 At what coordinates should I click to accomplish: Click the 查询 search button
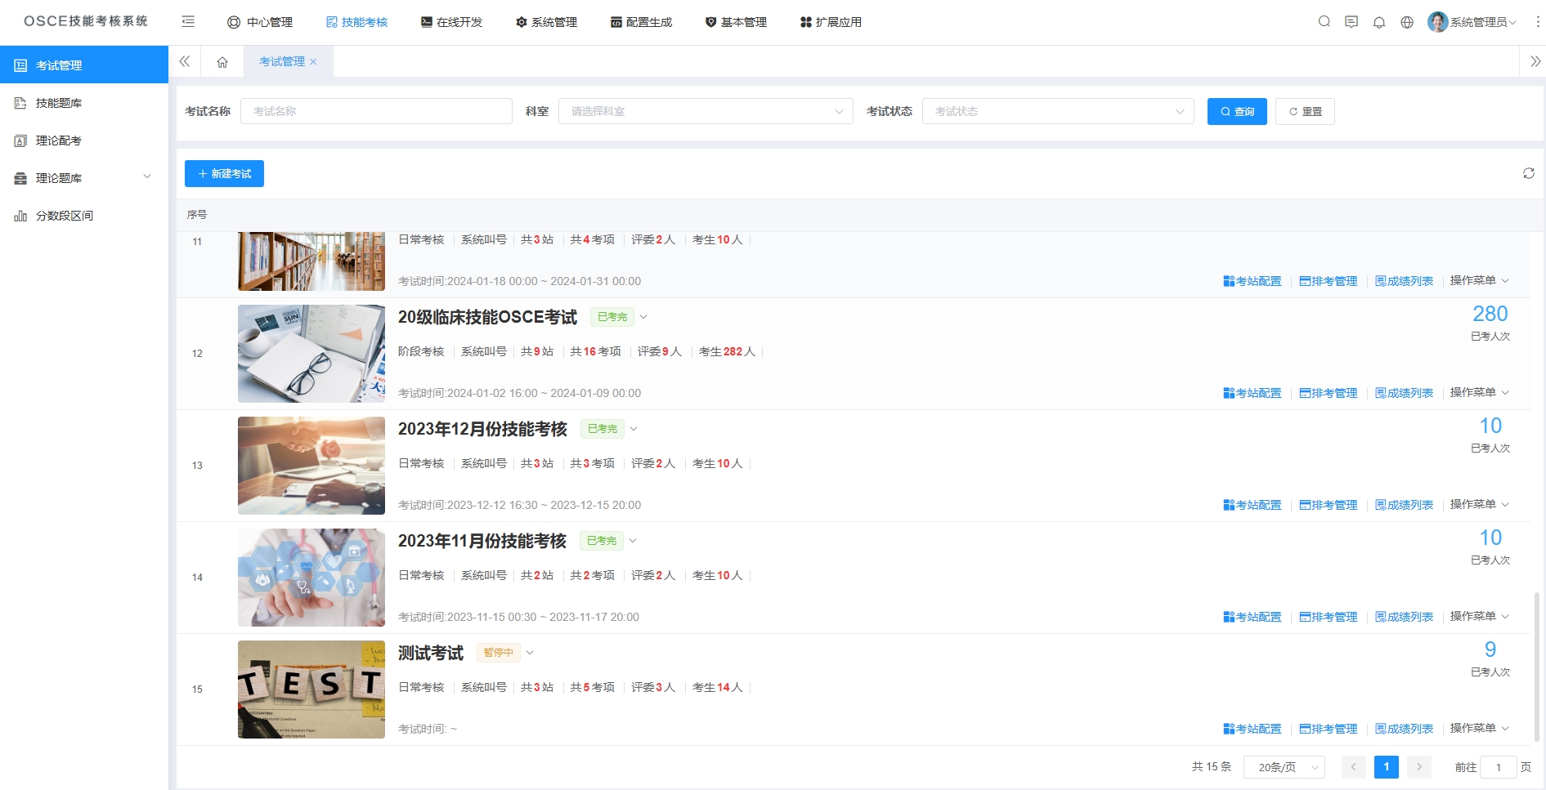tap(1236, 111)
